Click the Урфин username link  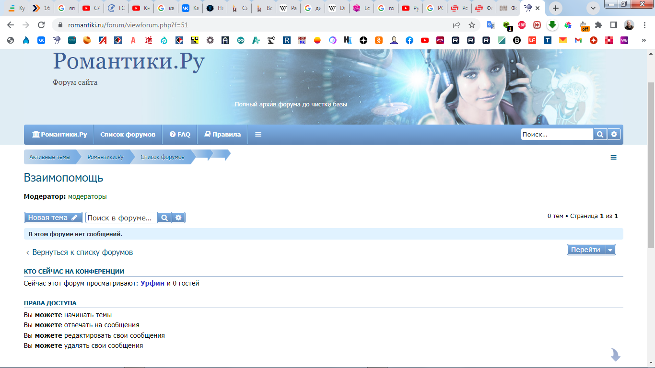tap(152, 283)
